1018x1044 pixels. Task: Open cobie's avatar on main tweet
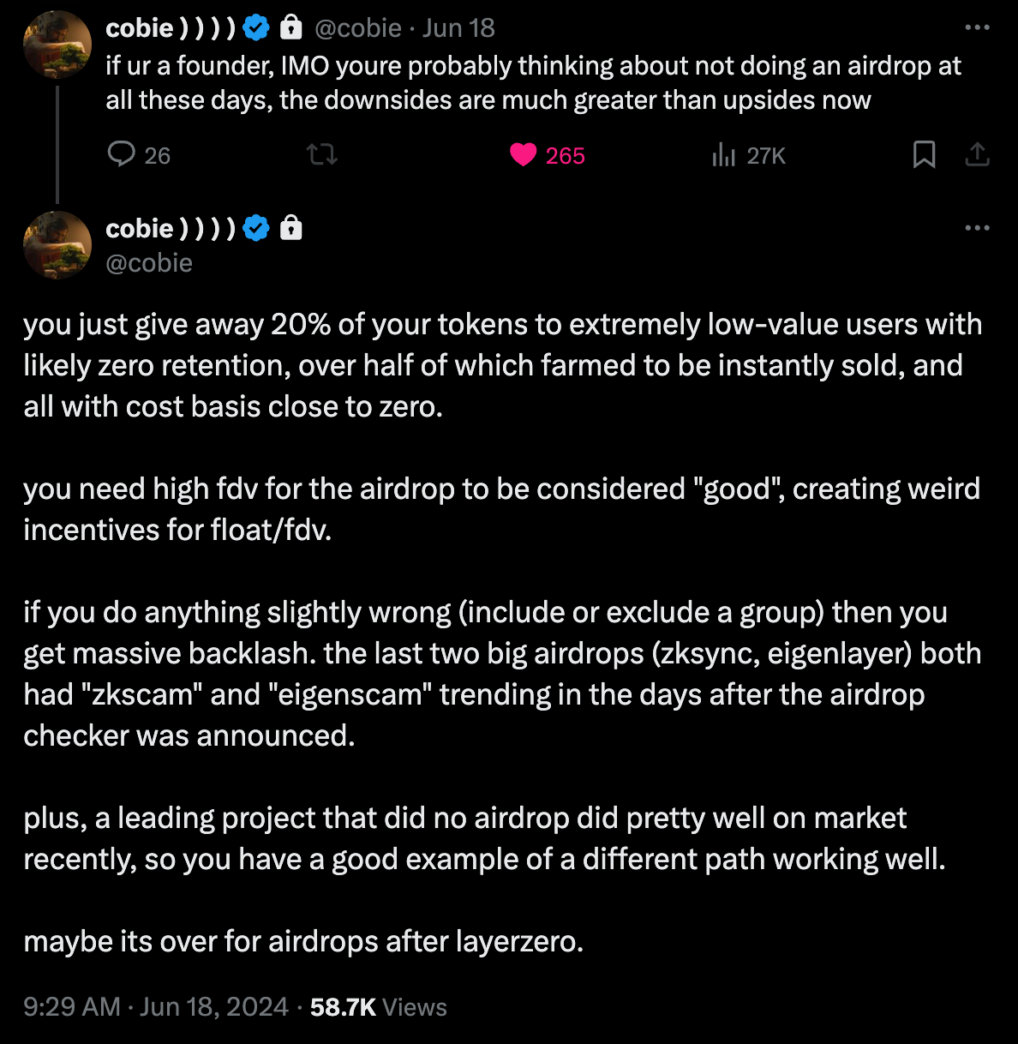point(57,245)
